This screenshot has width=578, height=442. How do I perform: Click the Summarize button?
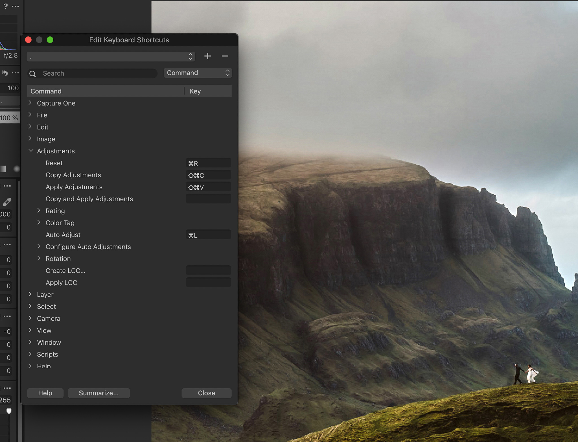(x=99, y=393)
